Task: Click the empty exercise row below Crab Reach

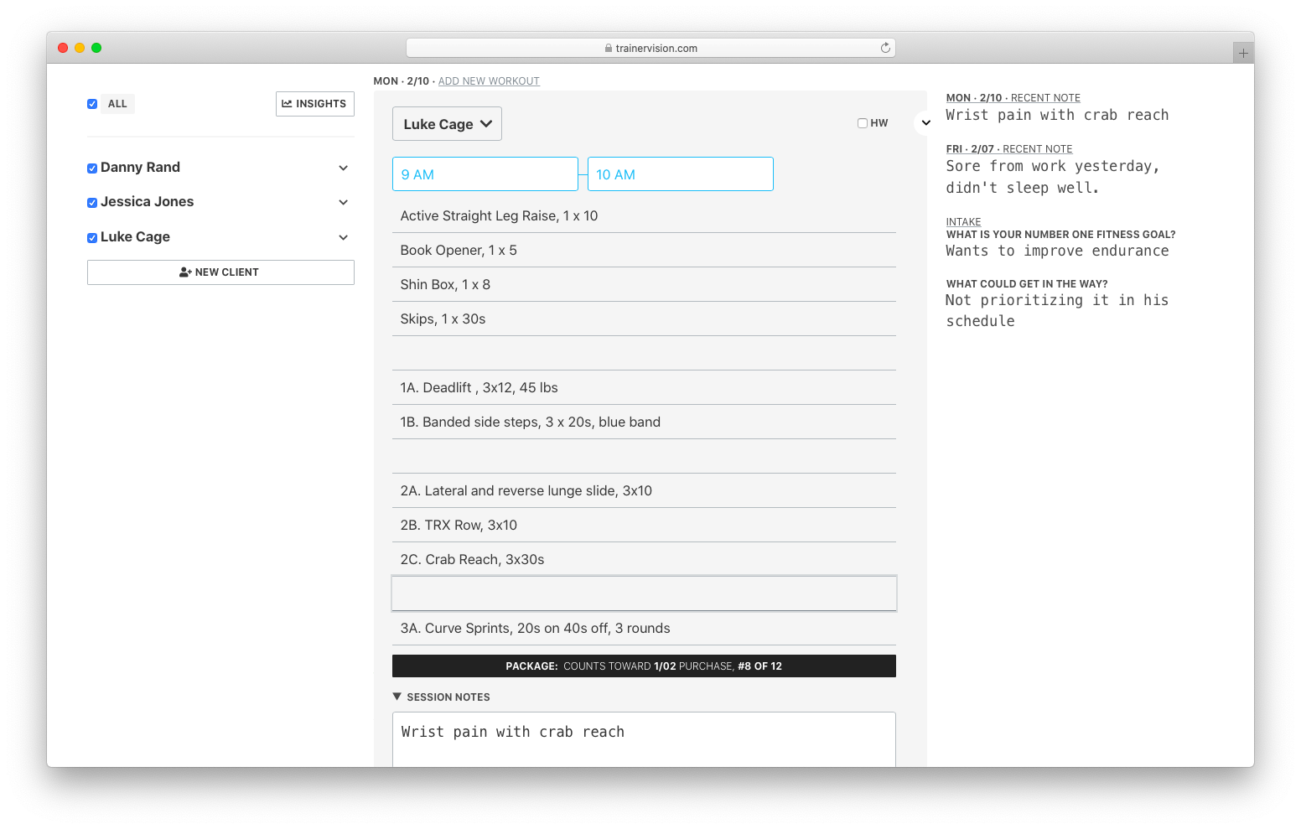Action: coord(644,593)
